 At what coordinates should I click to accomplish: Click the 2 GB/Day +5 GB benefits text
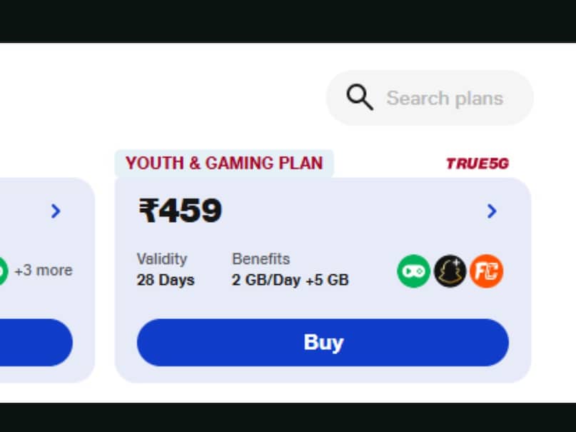pyautogui.click(x=290, y=280)
